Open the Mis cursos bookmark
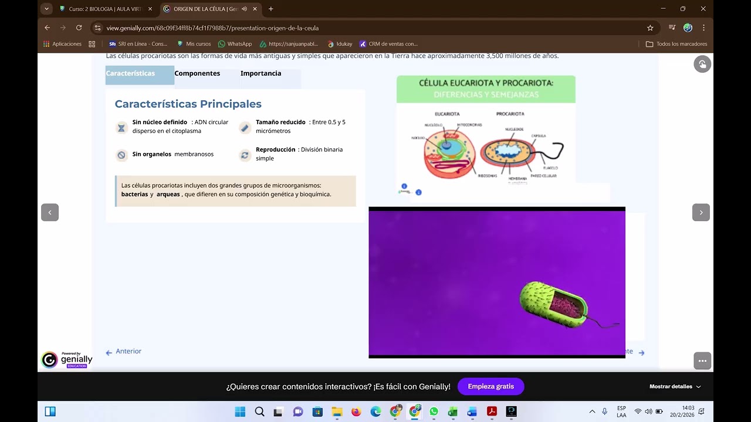This screenshot has width=751, height=422. (194, 44)
